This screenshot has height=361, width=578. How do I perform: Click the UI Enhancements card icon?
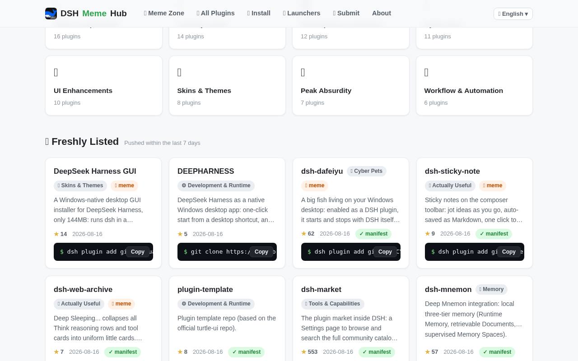pos(56,72)
